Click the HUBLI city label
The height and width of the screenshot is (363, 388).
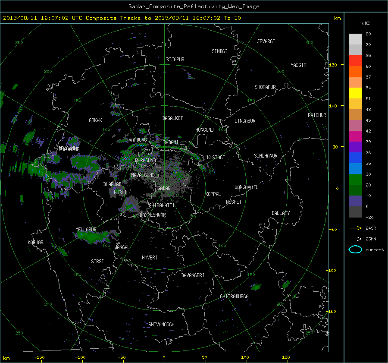click(120, 192)
